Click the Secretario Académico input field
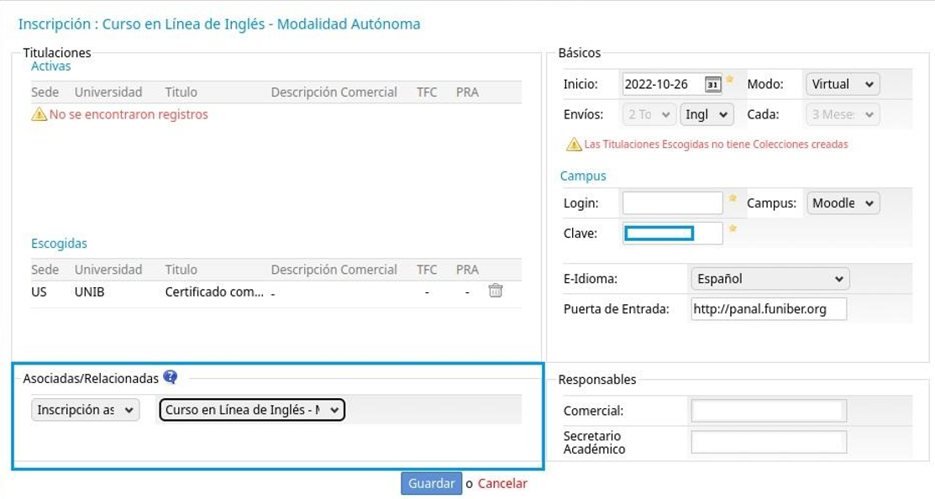The image size is (935, 499). point(768,442)
